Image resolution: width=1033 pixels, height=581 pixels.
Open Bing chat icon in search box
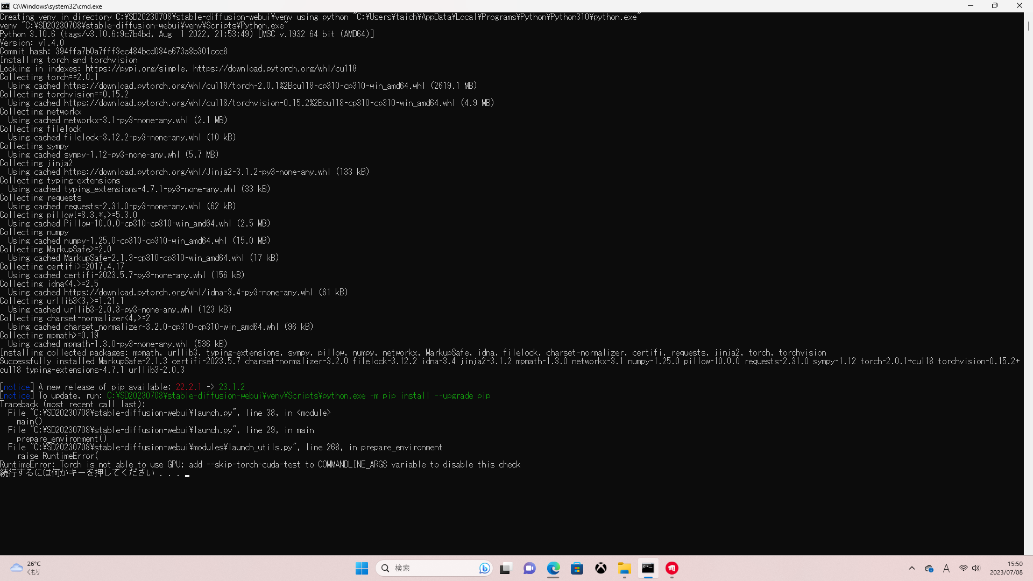point(484,568)
